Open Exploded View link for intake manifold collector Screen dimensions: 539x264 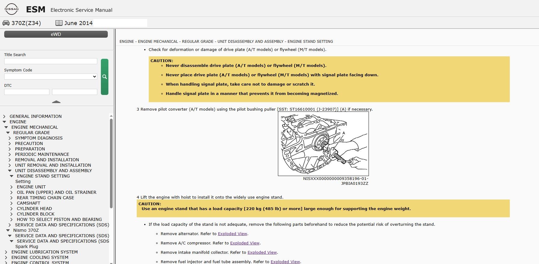[262, 253]
